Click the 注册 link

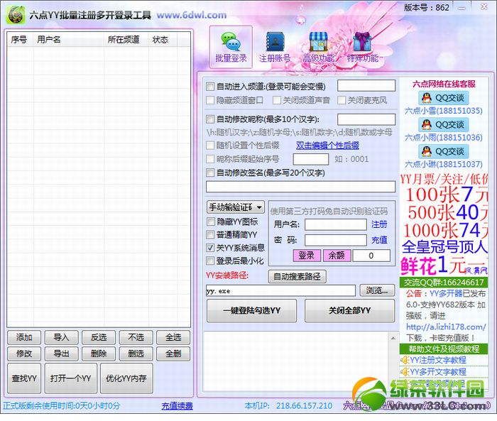(379, 224)
